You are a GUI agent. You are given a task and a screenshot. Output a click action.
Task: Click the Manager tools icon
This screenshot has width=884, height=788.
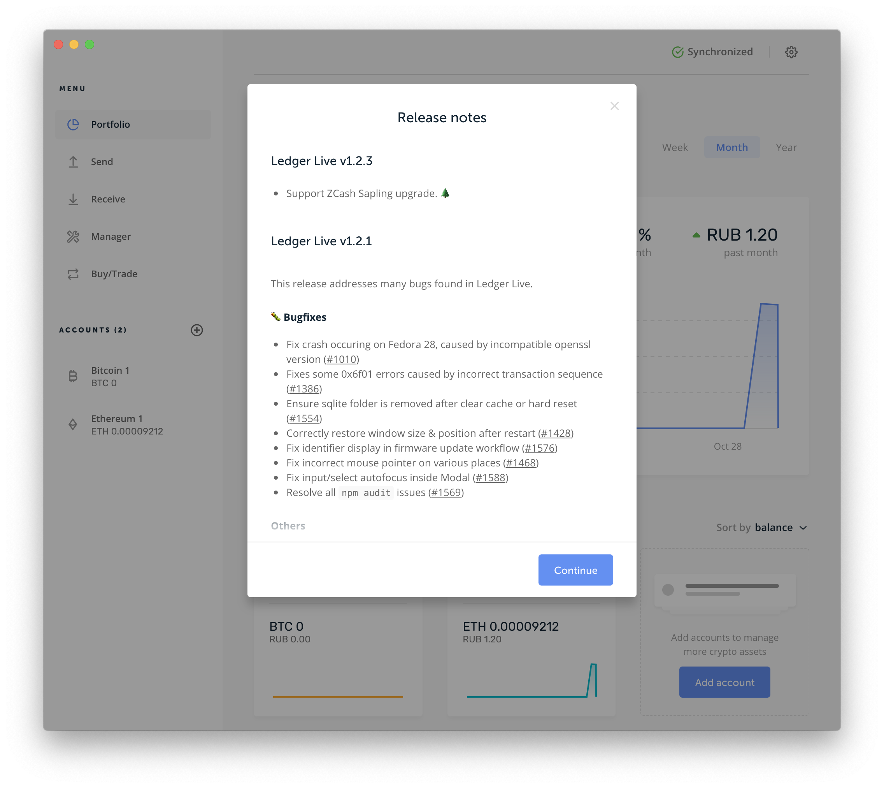click(73, 236)
